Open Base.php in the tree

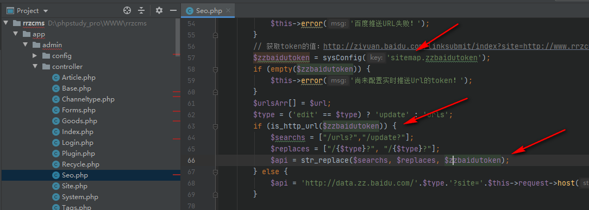[77, 88]
